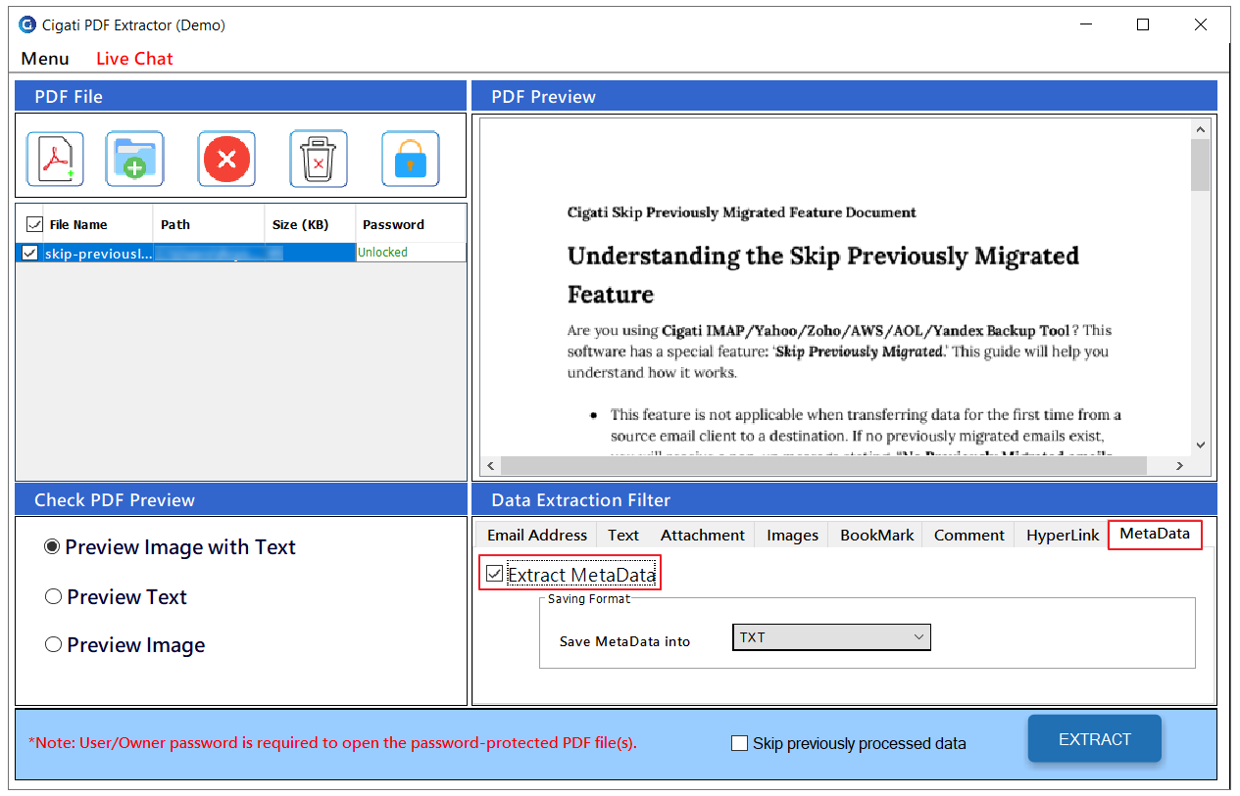Click the Add folder icon
Image resolution: width=1240 pixels, height=796 pixels.
pos(135,159)
